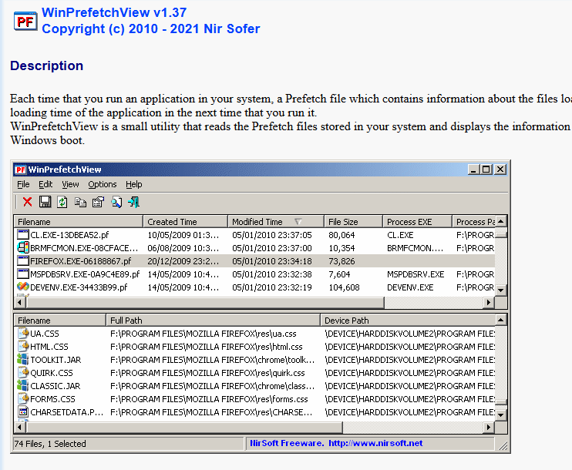Click the upper list horizontal scrollbar thumb
This screenshot has width=572, height=470.
click(x=204, y=302)
